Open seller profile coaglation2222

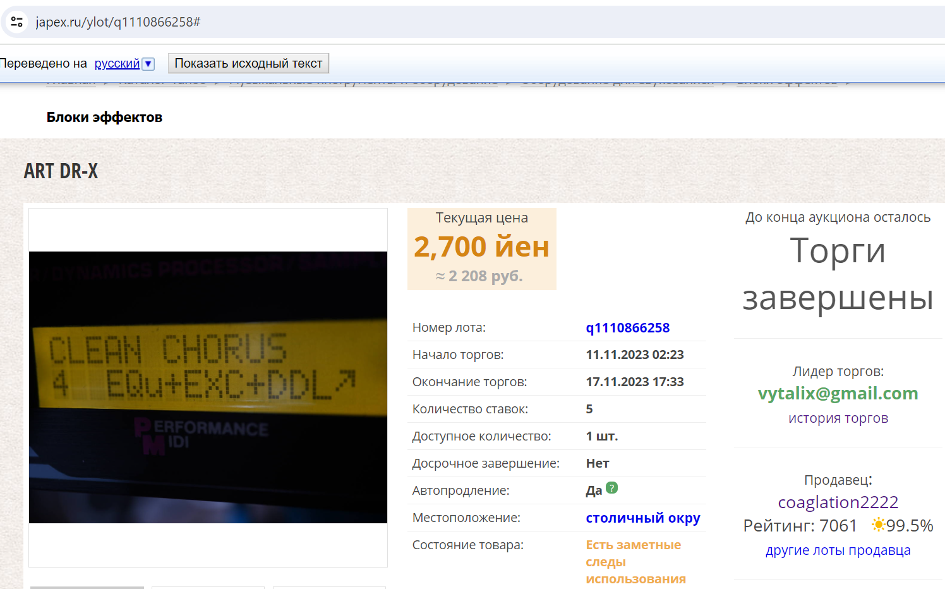click(838, 502)
